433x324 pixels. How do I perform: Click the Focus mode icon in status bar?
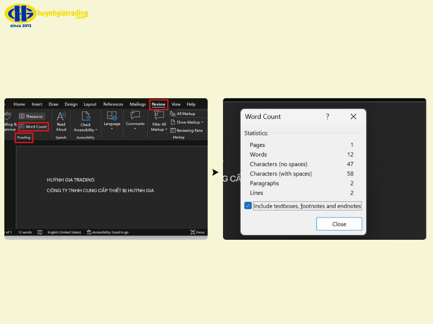(x=198, y=232)
